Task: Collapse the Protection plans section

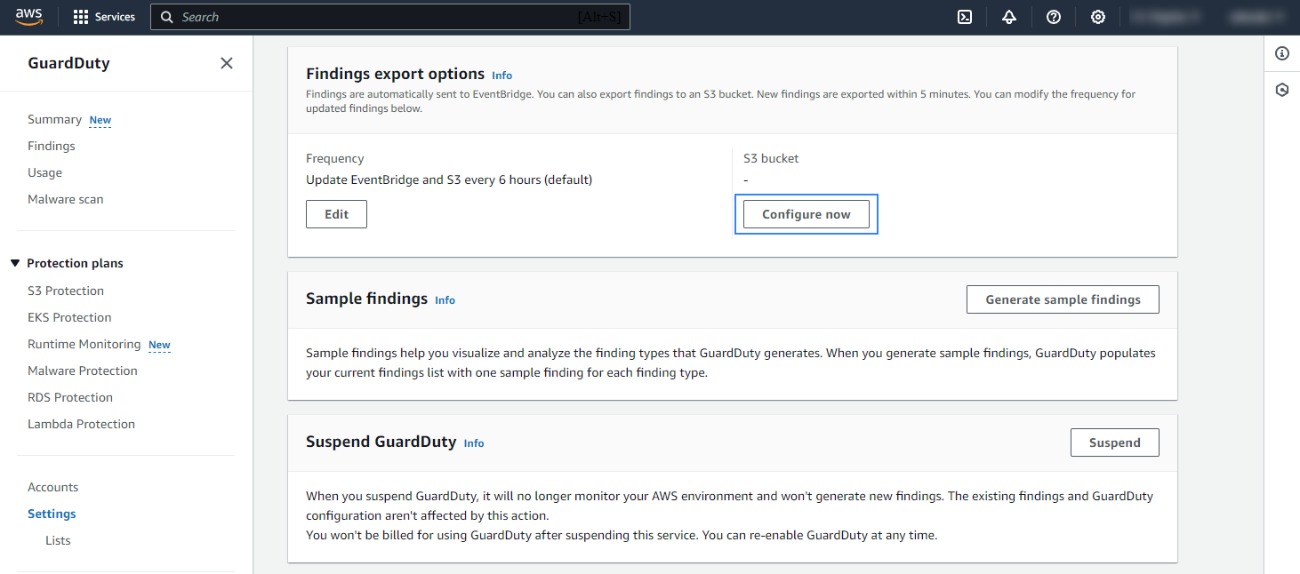Action: [x=15, y=264]
